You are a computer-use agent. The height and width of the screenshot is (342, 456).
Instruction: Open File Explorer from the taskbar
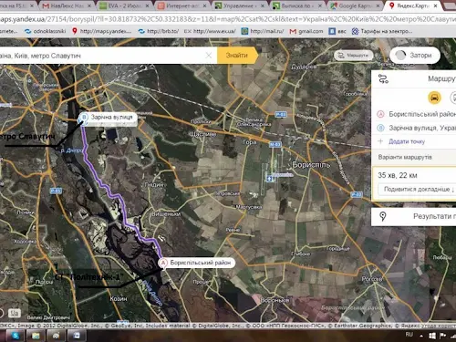tap(36, 336)
